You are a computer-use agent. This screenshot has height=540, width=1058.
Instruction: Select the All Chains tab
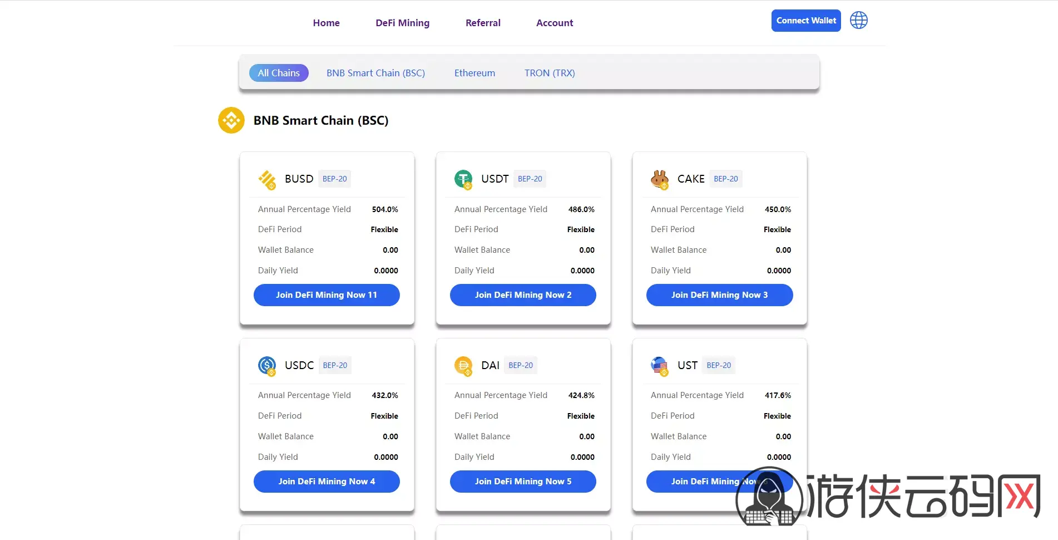[279, 73]
